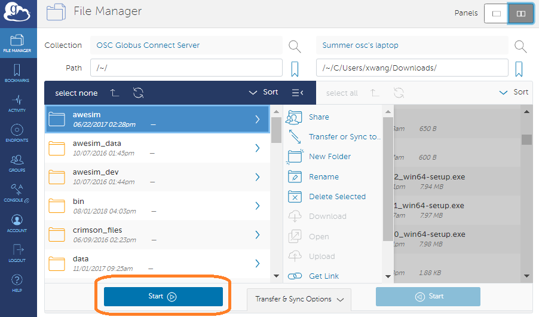Viewport: 539px width, 317px height.
Task: Go up one folder in right panel
Action: (375, 93)
